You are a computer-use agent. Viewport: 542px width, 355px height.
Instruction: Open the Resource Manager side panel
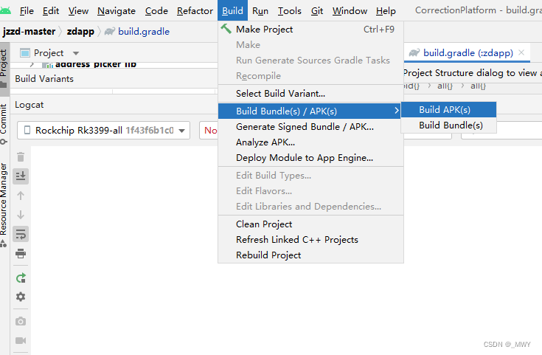point(4,199)
